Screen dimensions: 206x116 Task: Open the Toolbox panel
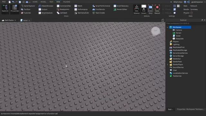click(x=26, y=9)
